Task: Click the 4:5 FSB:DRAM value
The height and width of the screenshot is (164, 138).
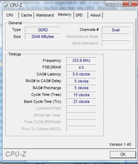Action: click(x=81, y=67)
